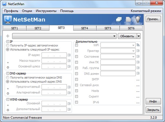This screenshot has width=165, height=122.
Task: Click the light bulb tips icon
Action: [x=138, y=19]
